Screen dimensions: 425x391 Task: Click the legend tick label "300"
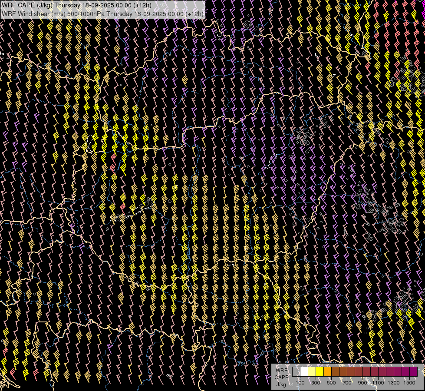pos(316,383)
